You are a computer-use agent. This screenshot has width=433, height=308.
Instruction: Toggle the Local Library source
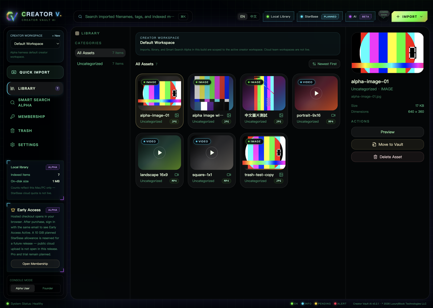(278, 17)
